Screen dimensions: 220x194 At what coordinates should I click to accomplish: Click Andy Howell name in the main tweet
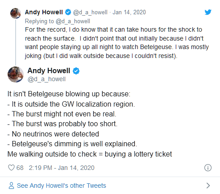pyautogui.click(x=49, y=70)
